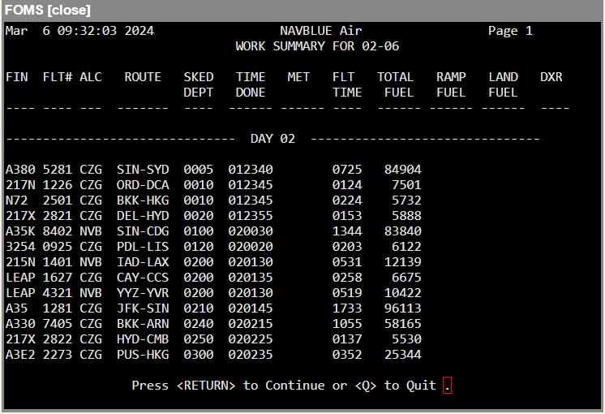Screen dimensions: 605x414
Task: Click the timestamp Mar 6 09:32:03 2024
Action: tap(79, 31)
